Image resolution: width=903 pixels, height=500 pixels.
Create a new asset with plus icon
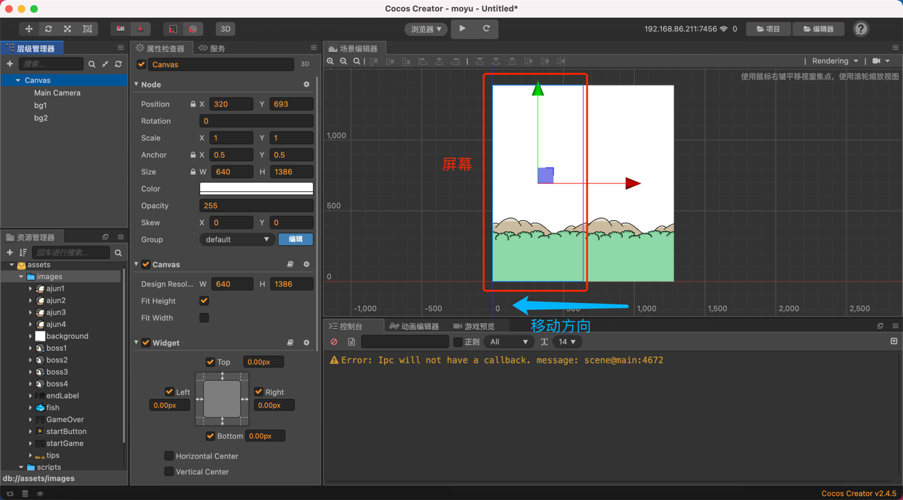[9, 252]
